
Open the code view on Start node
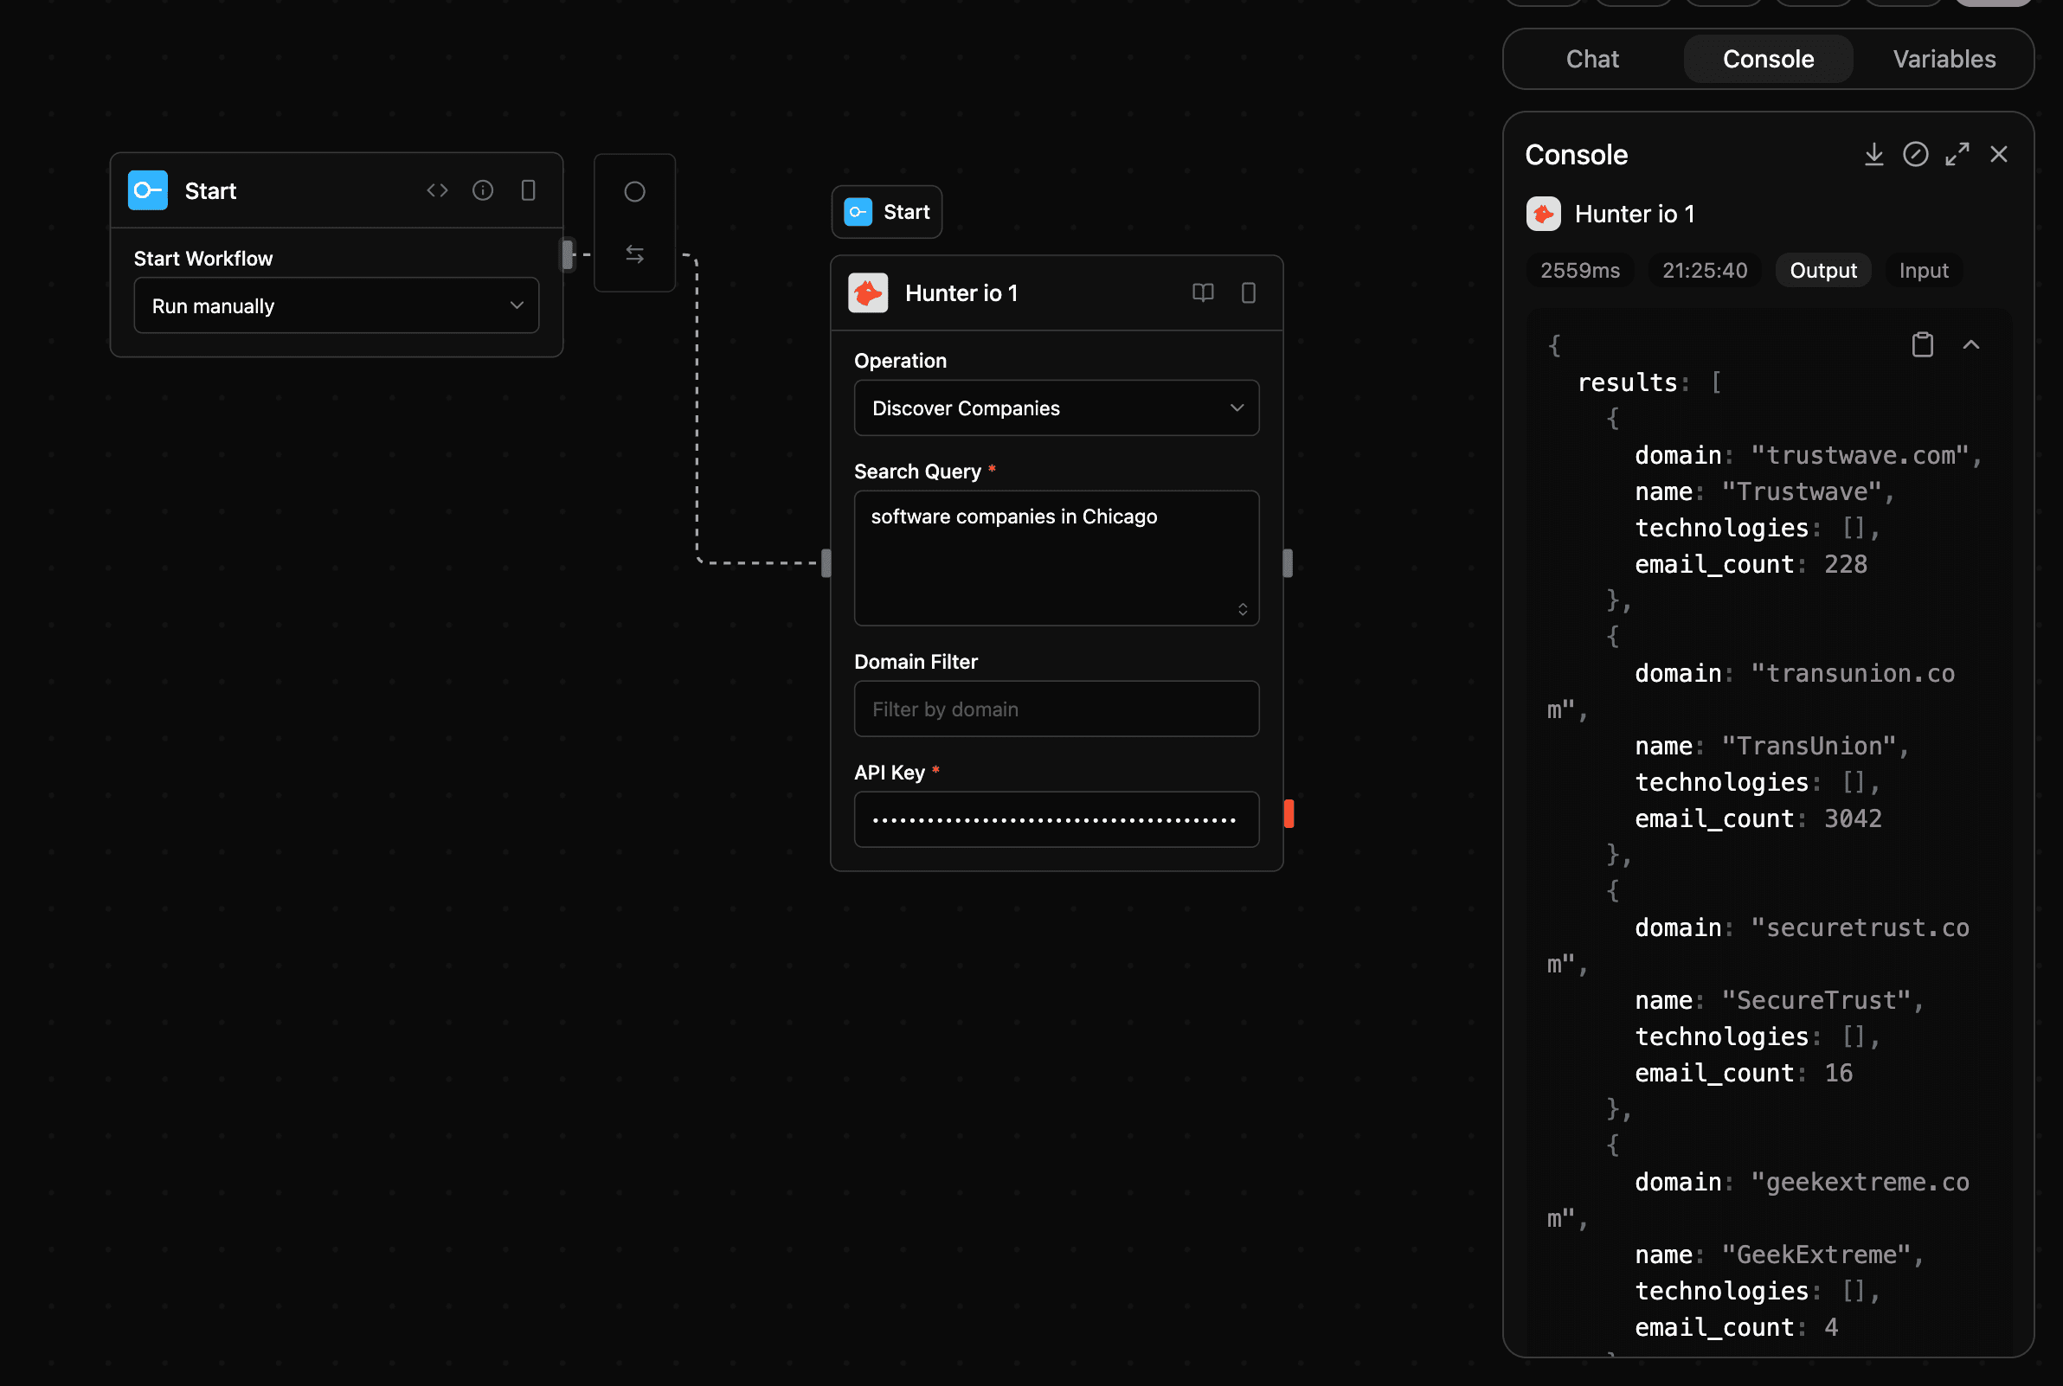pyautogui.click(x=437, y=189)
